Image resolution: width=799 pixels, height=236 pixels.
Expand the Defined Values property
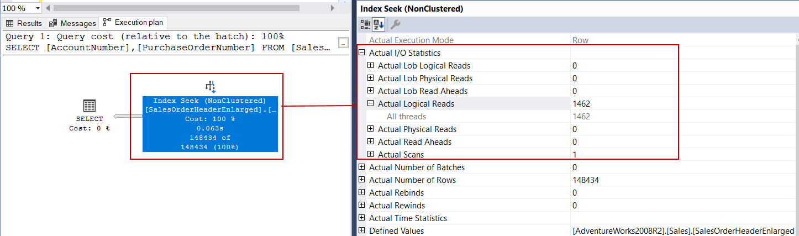(x=362, y=230)
